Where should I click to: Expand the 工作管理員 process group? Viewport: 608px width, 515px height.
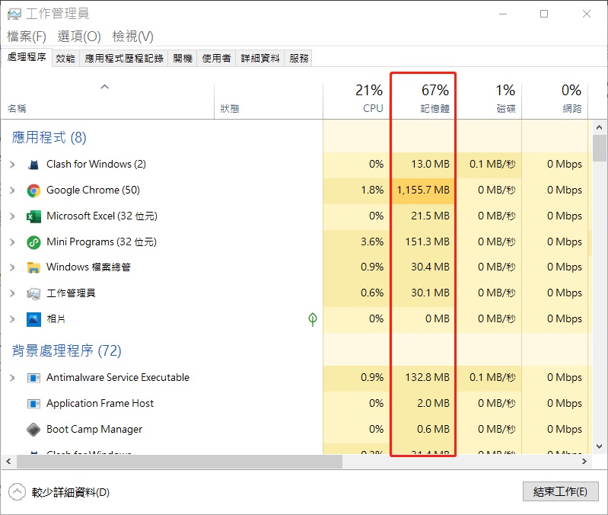pyautogui.click(x=12, y=293)
